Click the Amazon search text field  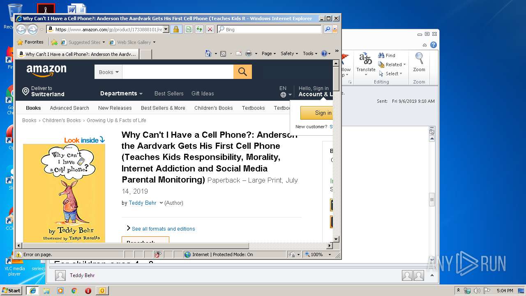click(x=178, y=72)
